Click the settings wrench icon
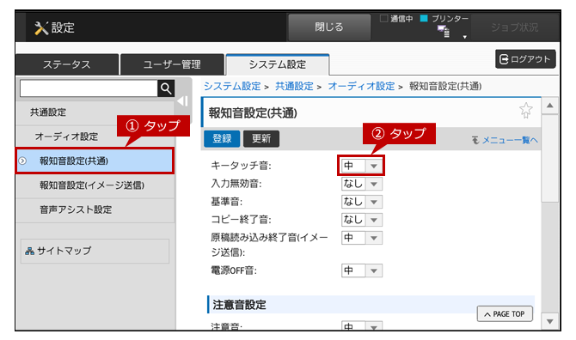The width and height of the screenshot is (576, 340). pos(40,27)
